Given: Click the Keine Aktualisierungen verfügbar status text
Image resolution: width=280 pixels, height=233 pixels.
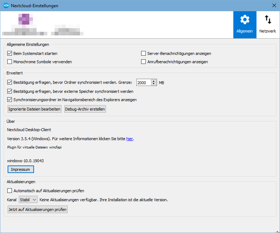Looking at the screenshot, I should (103, 200).
